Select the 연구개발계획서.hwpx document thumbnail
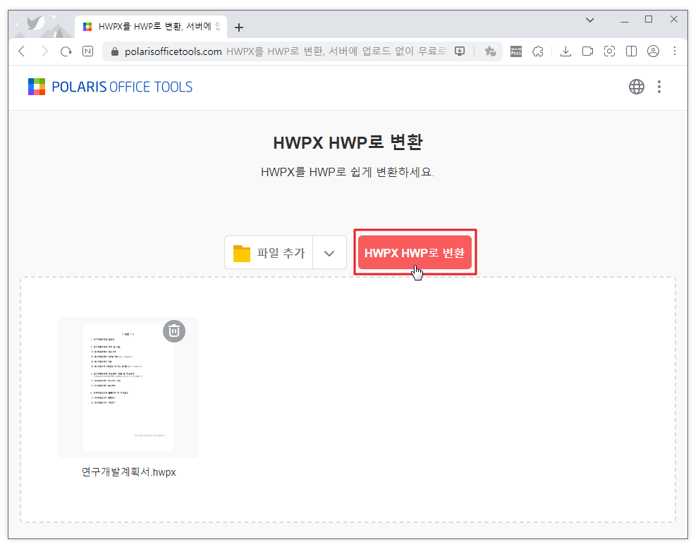Screen dimensions: 698x549 click(x=128, y=387)
